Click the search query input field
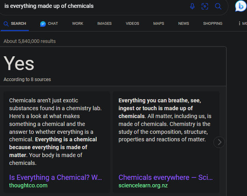247x196 pixels. (95, 6)
